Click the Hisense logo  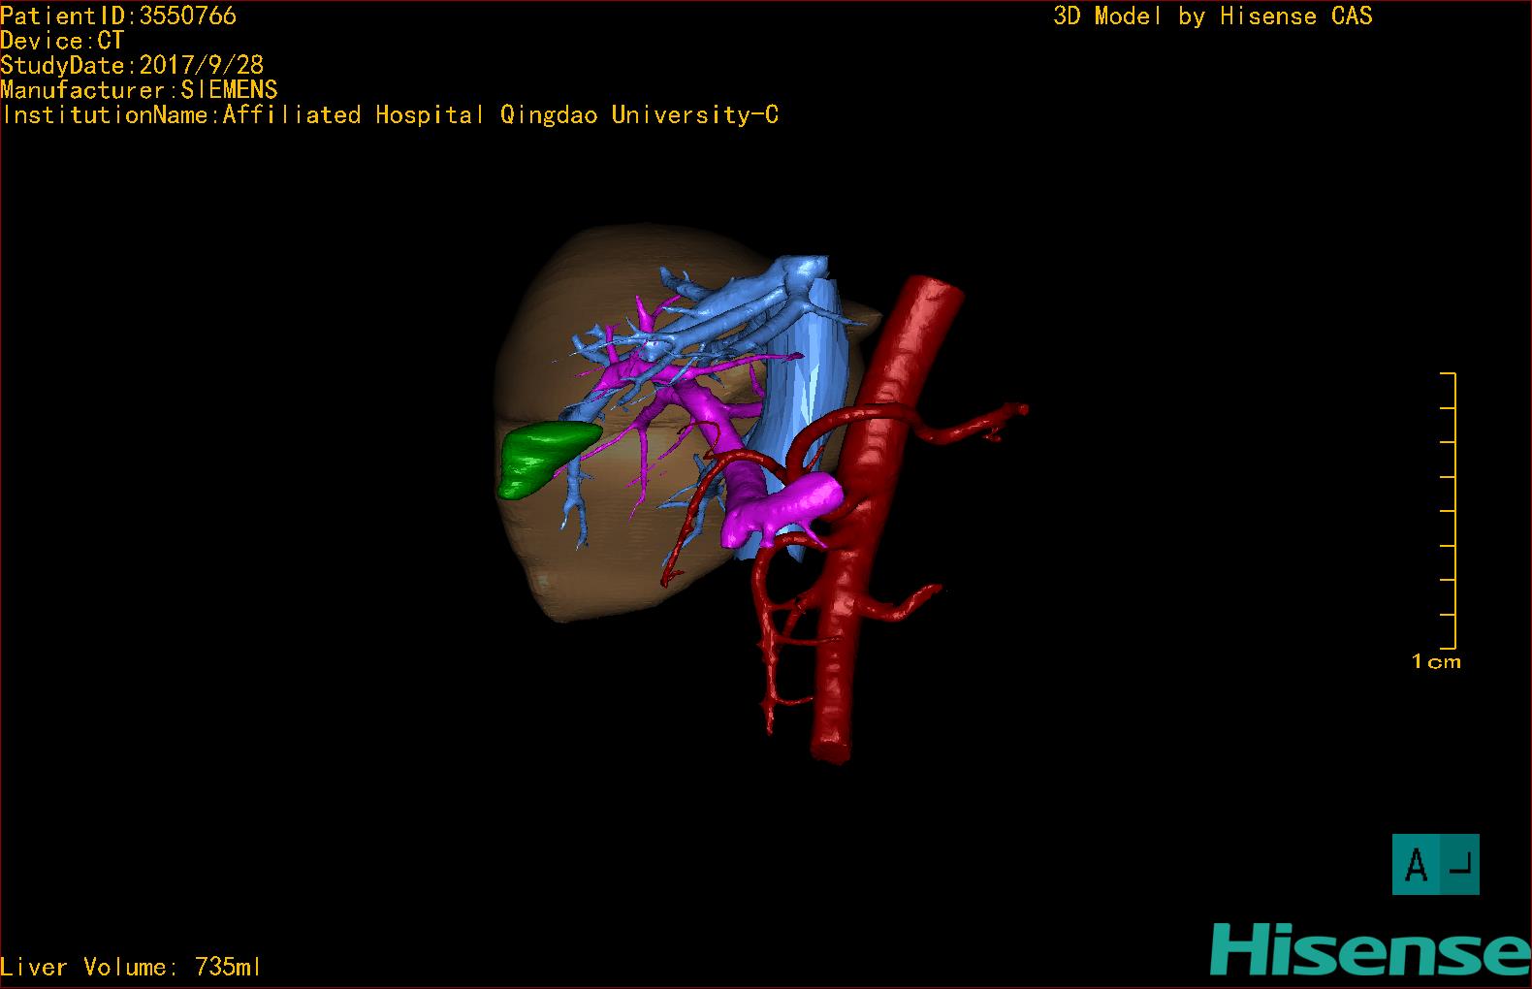[x=1369, y=950]
